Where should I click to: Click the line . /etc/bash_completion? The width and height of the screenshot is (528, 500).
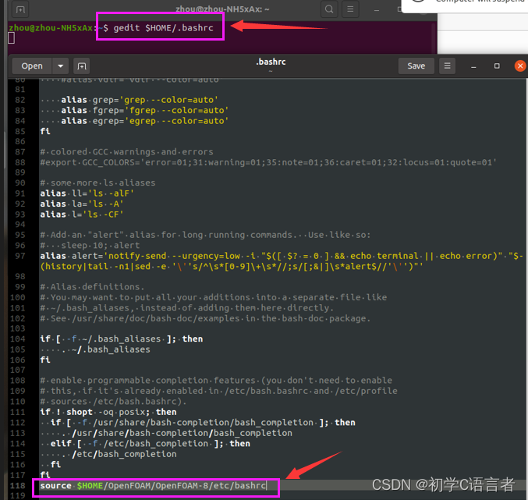click(x=119, y=454)
